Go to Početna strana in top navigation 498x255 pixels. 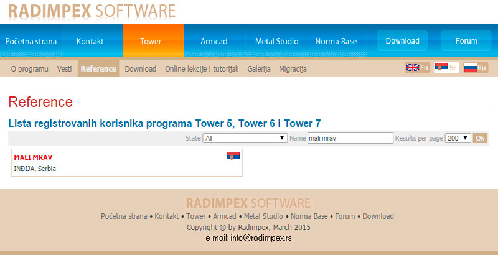[x=31, y=41]
